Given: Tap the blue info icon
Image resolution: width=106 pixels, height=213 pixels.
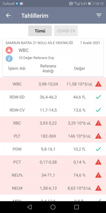Looking at the screenshot, I should (9, 59).
